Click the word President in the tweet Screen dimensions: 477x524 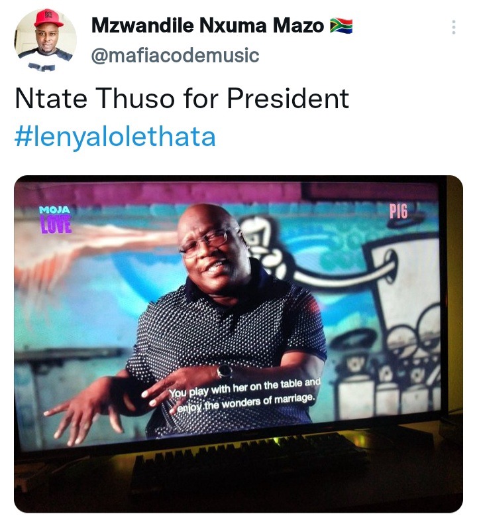(x=288, y=99)
